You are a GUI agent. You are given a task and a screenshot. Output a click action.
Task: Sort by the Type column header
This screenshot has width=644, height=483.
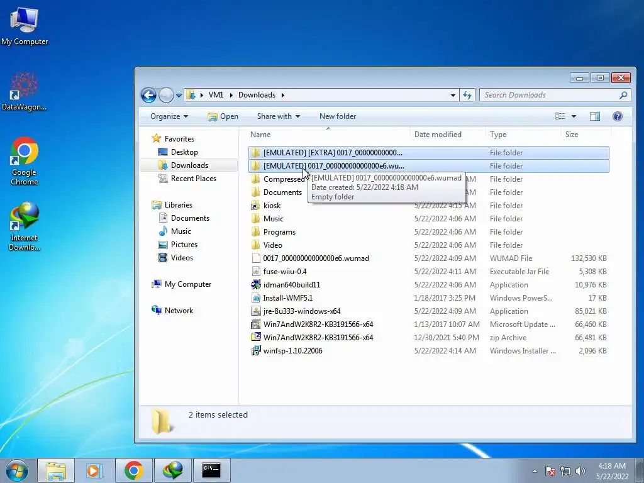point(523,135)
